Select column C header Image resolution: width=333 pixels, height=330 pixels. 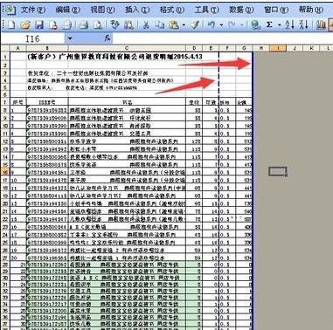pos(127,48)
